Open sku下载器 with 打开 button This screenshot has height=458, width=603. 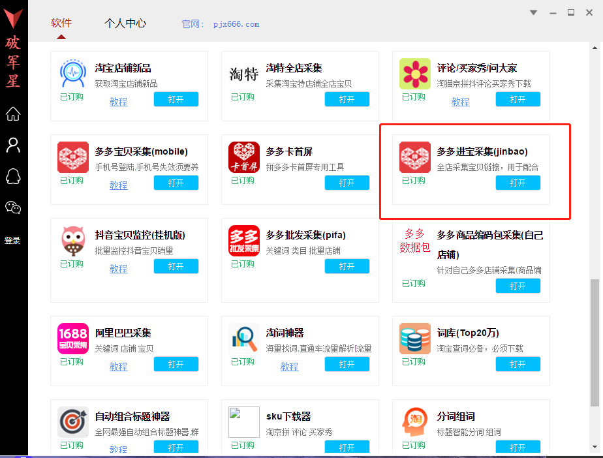[x=347, y=447]
